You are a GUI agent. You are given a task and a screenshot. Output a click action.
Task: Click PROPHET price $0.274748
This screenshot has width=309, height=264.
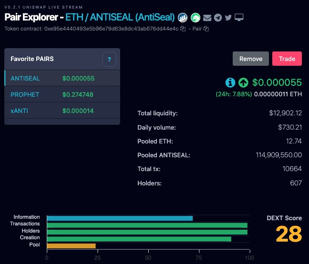point(78,94)
